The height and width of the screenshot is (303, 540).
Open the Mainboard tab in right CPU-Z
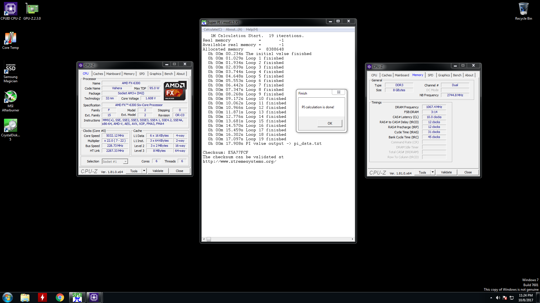point(402,75)
